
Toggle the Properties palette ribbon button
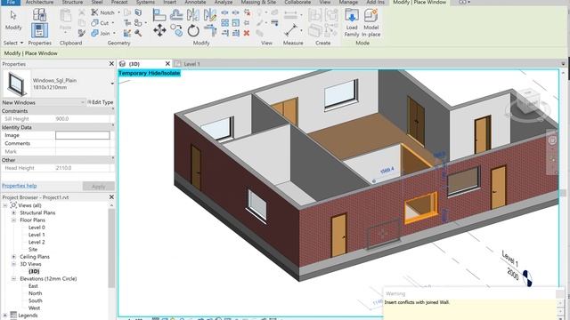(39, 30)
